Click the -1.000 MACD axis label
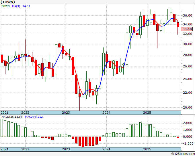Viewport: 195px width, 156px height. (x=187, y=143)
